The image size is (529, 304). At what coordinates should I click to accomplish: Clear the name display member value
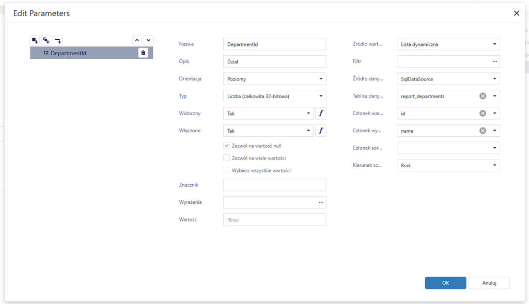pyautogui.click(x=483, y=131)
